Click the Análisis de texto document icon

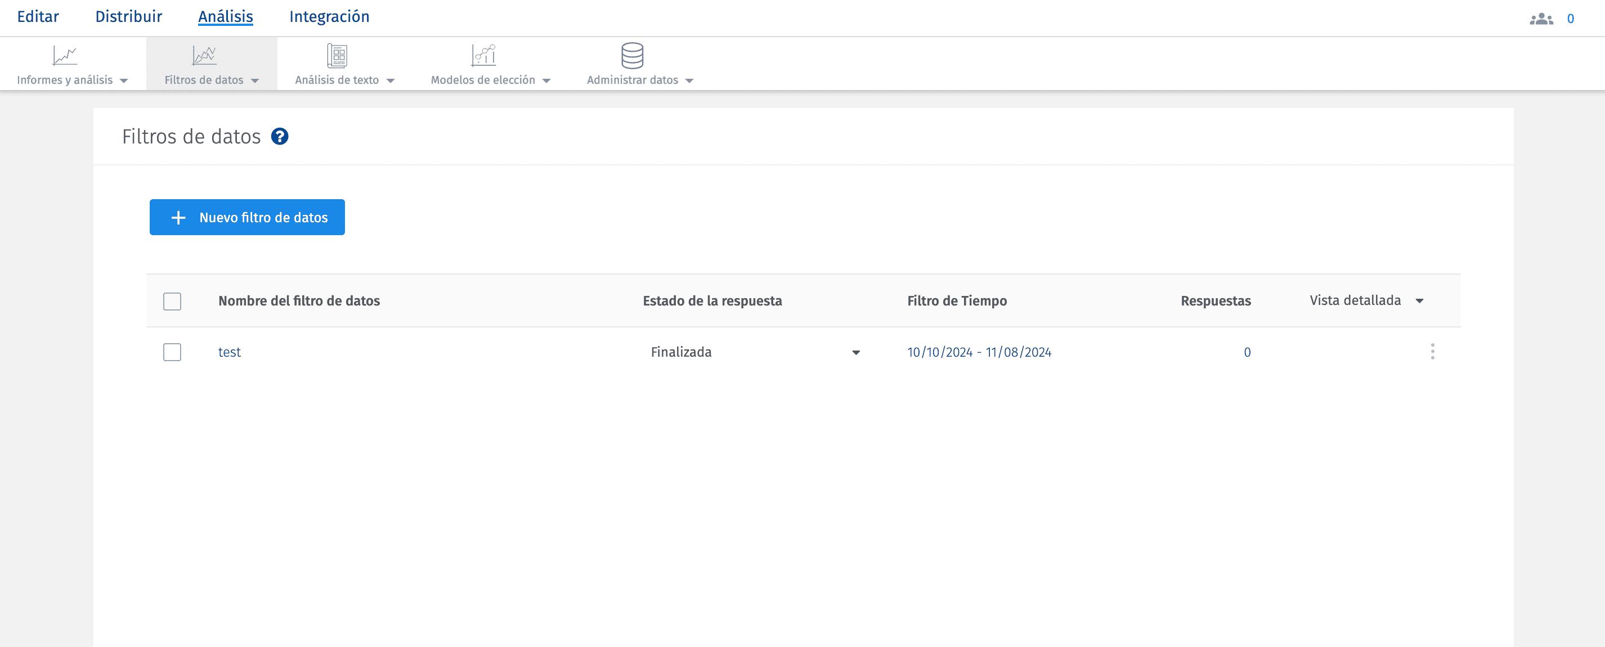pos(337,56)
